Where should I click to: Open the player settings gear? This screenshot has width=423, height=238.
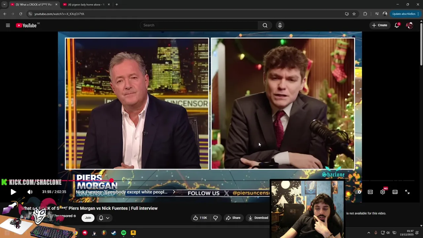coord(383,192)
